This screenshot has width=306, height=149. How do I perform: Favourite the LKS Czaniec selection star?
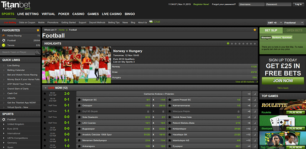(79, 123)
